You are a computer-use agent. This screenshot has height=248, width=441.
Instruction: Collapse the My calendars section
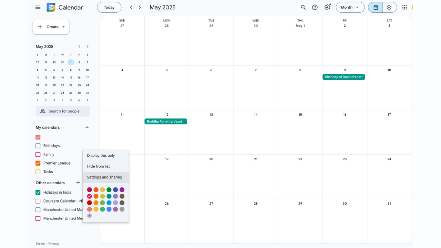[x=87, y=127]
